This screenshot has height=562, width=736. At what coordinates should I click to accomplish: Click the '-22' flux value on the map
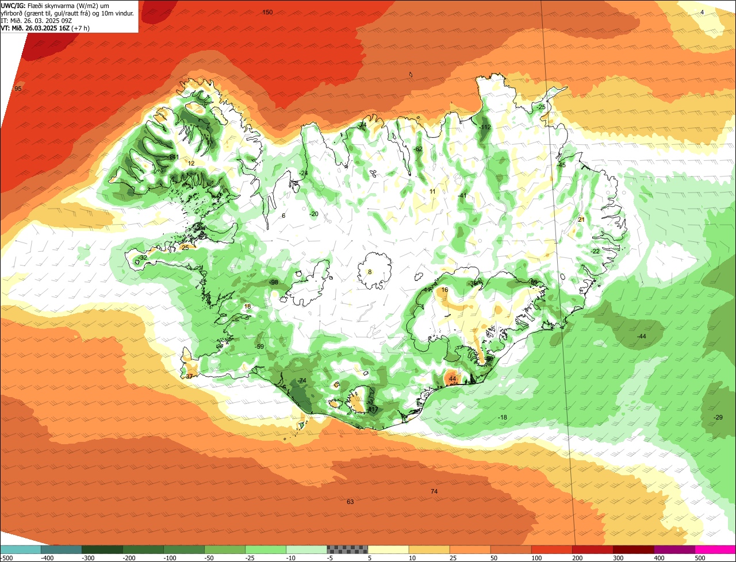595,251
